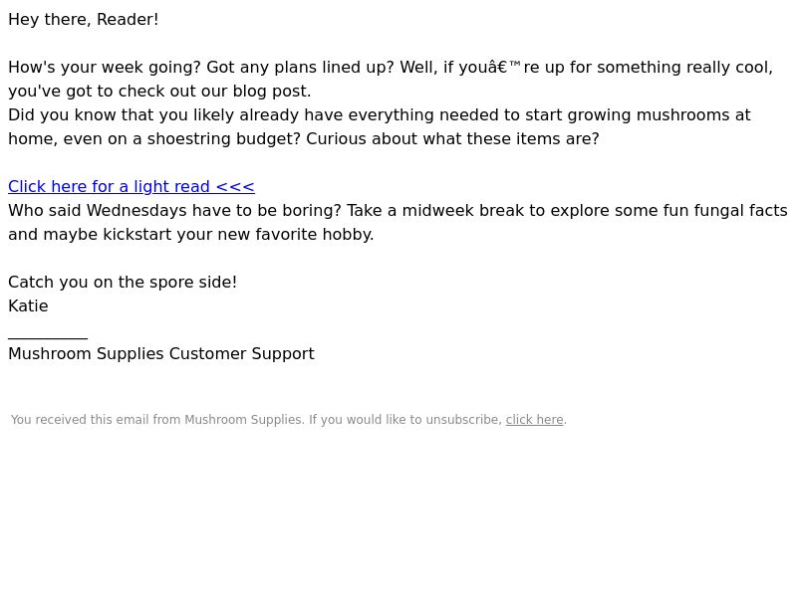Click 'Mushroom Supplies' in the gray footer

(x=243, y=420)
